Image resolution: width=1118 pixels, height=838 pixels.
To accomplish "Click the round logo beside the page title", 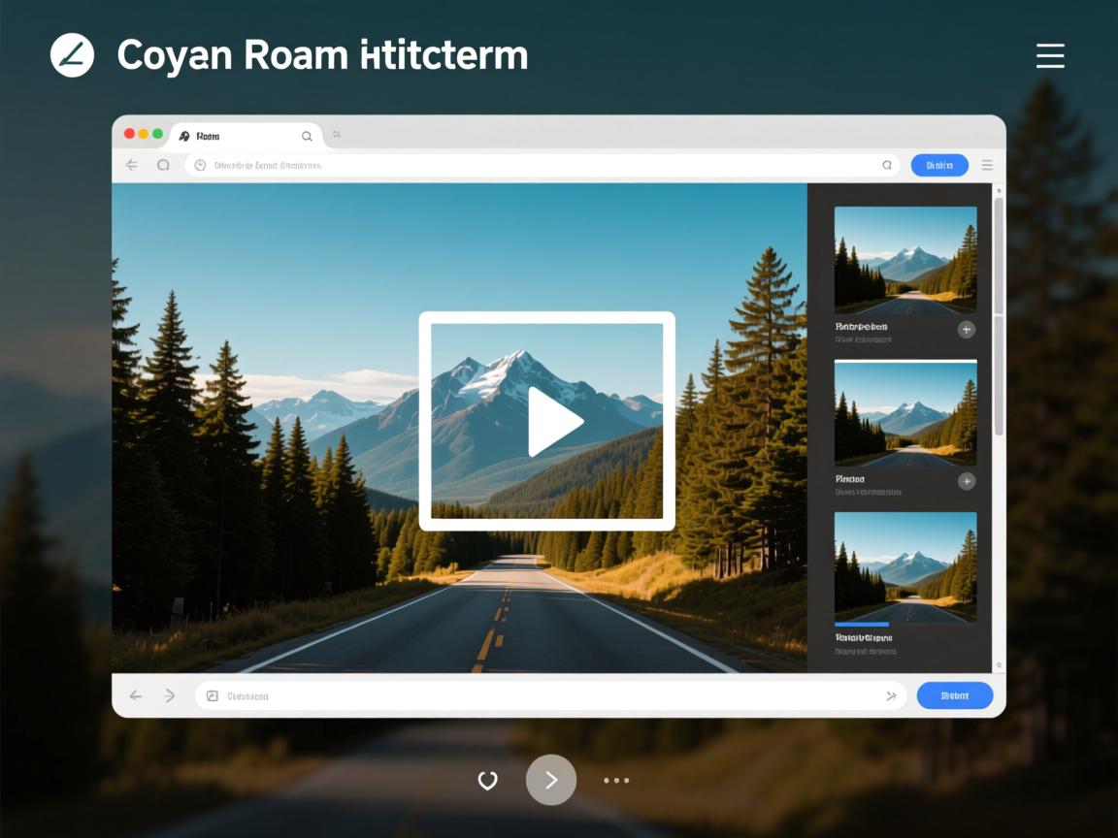I will [x=73, y=55].
